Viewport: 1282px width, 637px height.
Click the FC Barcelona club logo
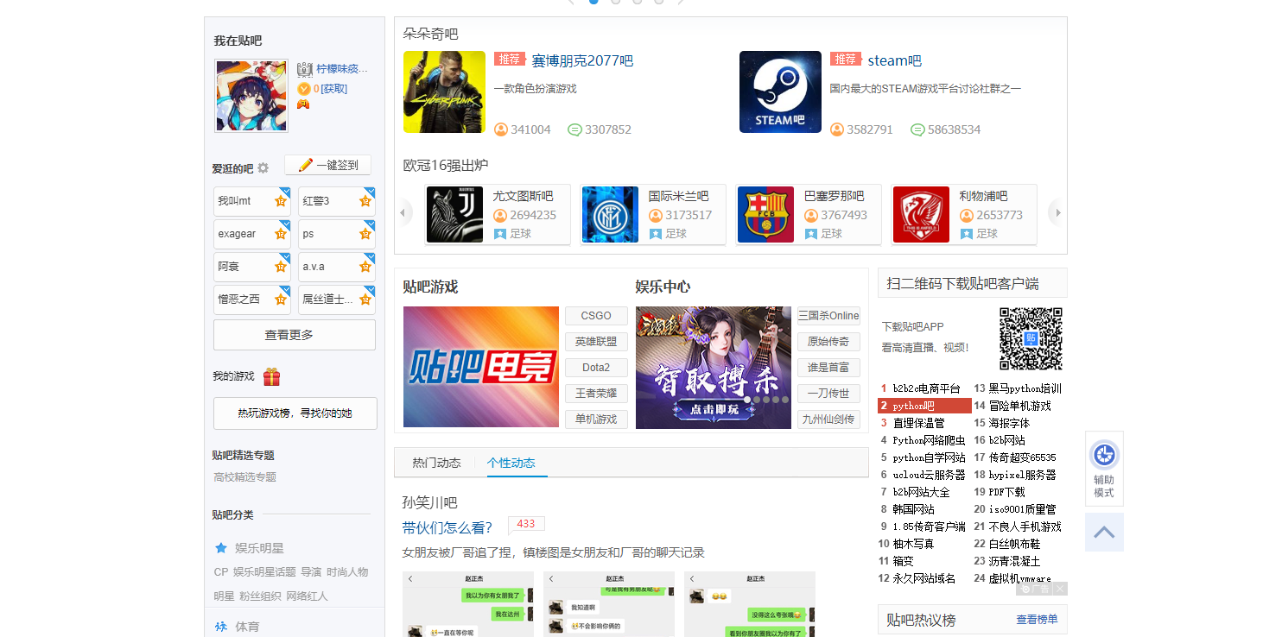tap(765, 215)
